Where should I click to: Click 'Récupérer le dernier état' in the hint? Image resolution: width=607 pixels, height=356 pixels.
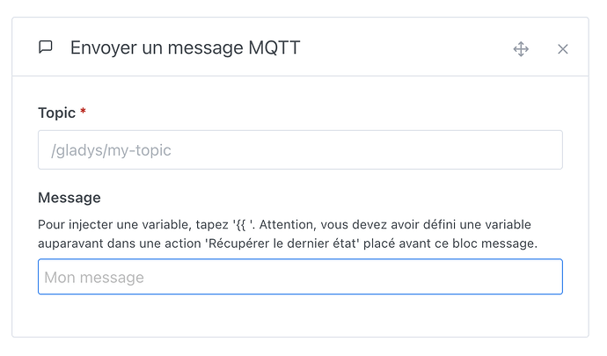point(282,243)
